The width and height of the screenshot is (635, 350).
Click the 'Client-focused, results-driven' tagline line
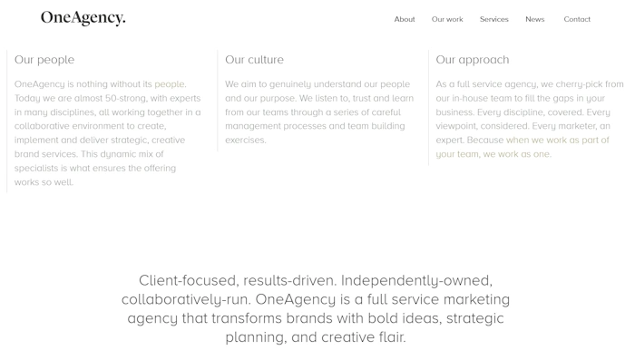[x=316, y=280]
